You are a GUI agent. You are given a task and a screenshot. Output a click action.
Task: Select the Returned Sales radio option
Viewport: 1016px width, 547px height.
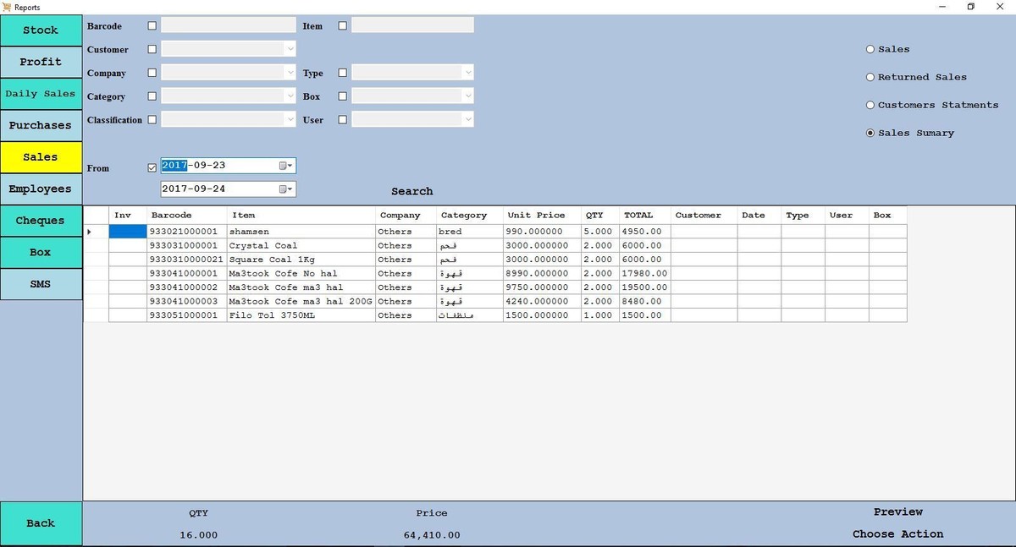(870, 77)
